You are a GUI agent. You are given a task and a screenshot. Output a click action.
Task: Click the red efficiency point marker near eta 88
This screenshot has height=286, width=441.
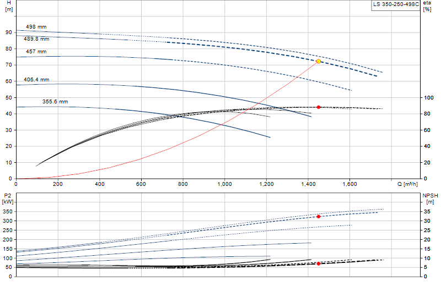click(319, 107)
